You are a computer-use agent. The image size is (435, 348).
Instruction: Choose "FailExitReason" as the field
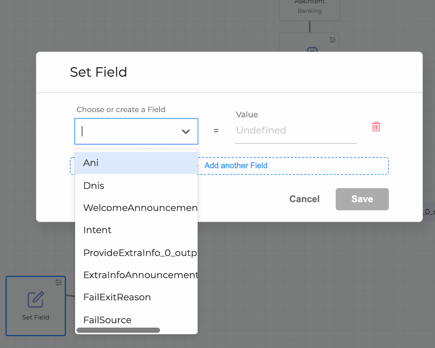tap(117, 297)
